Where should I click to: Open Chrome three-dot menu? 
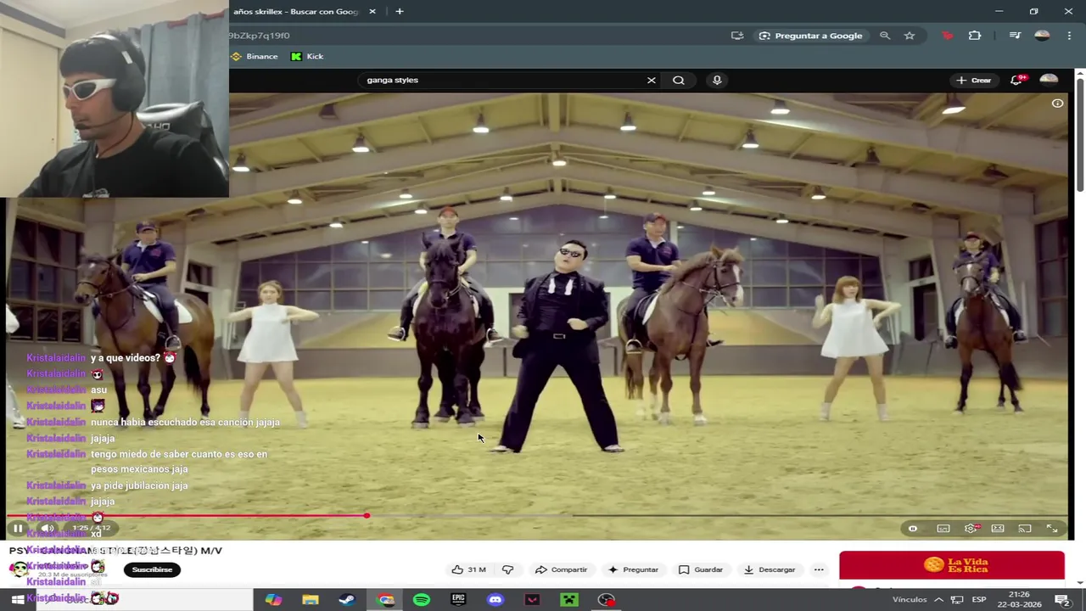[1069, 36]
